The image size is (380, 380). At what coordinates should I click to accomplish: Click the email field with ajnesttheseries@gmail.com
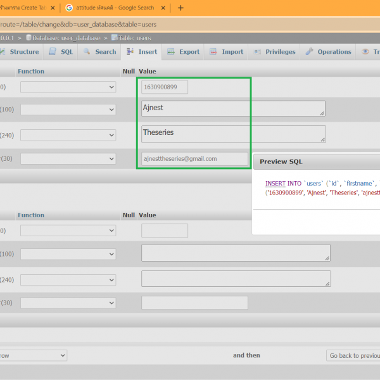click(x=194, y=159)
